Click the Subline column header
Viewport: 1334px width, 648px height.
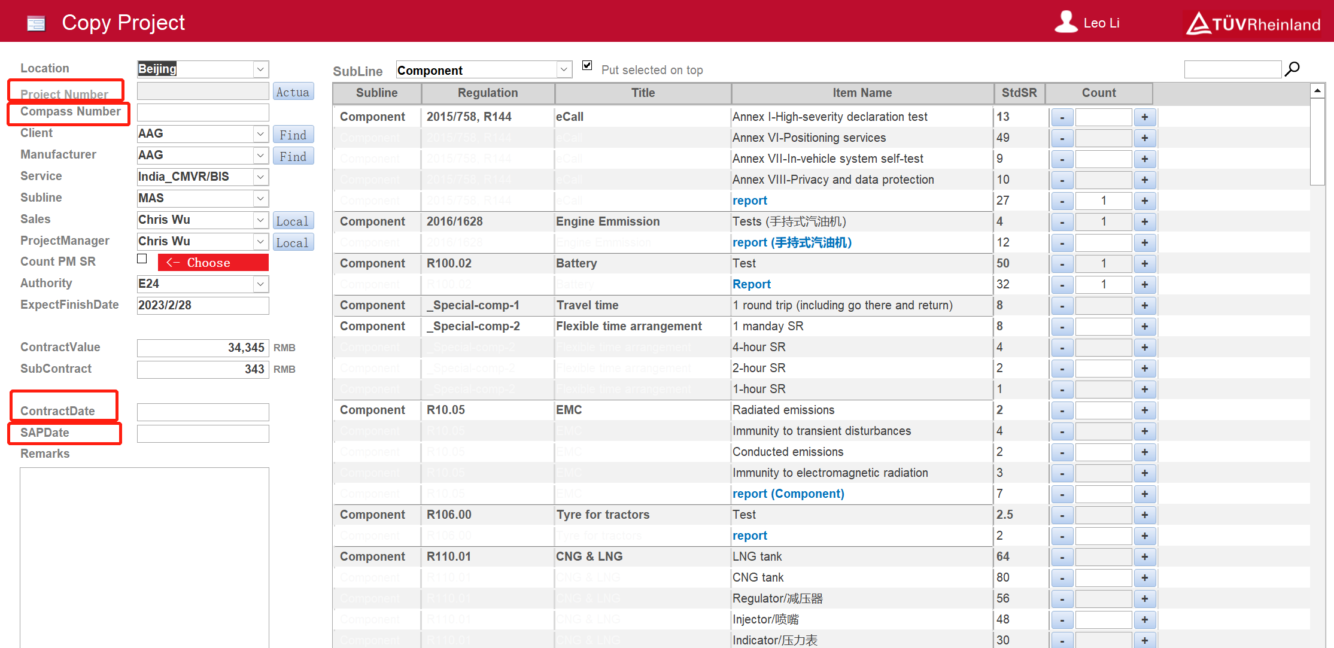click(377, 93)
